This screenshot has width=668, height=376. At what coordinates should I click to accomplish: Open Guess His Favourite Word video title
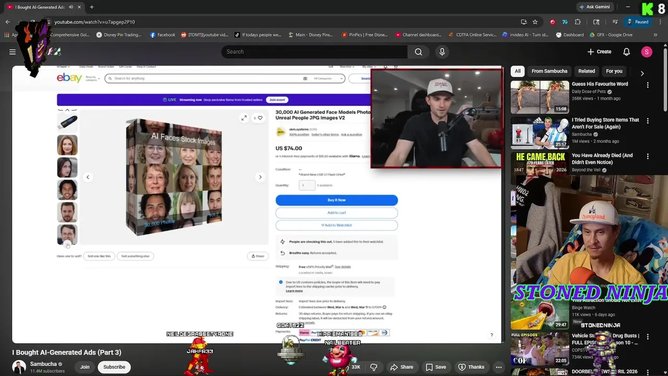pos(600,84)
